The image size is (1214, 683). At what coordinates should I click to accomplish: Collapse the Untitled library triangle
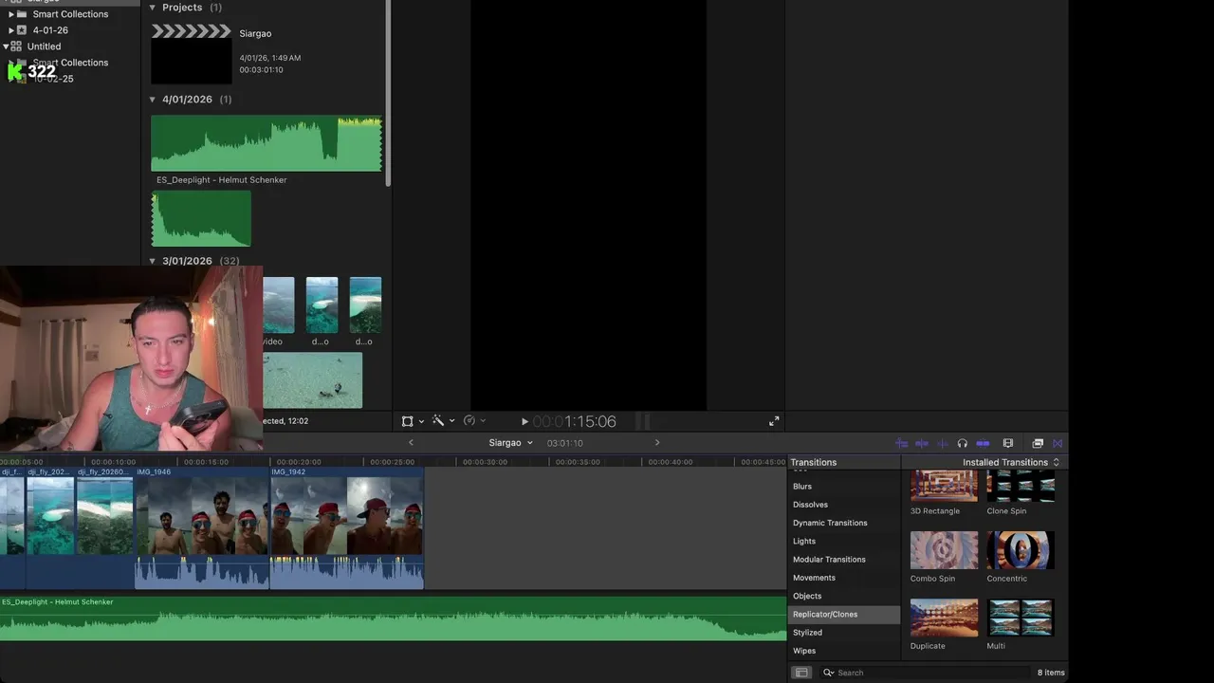[6, 46]
